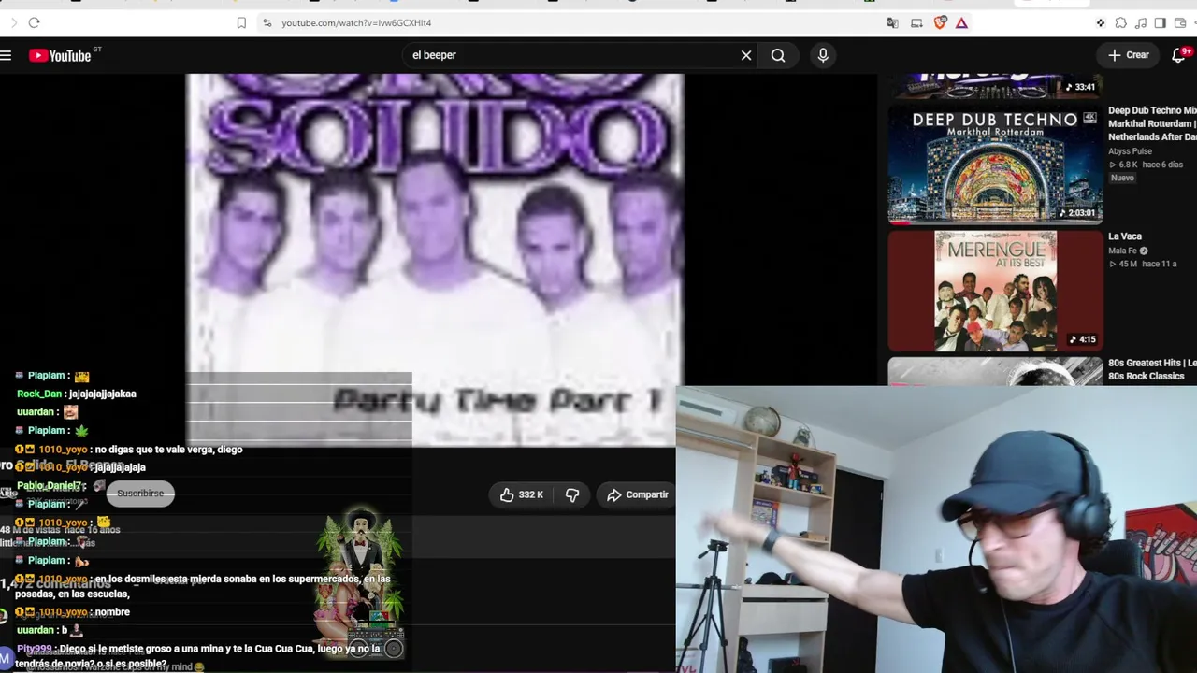Open the 80s Greatest Hits thumbnail
Image resolution: width=1197 pixels, height=673 pixels.
(995, 371)
